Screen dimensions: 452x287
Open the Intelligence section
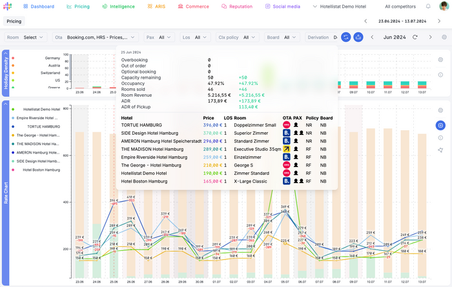coord(118,6)
